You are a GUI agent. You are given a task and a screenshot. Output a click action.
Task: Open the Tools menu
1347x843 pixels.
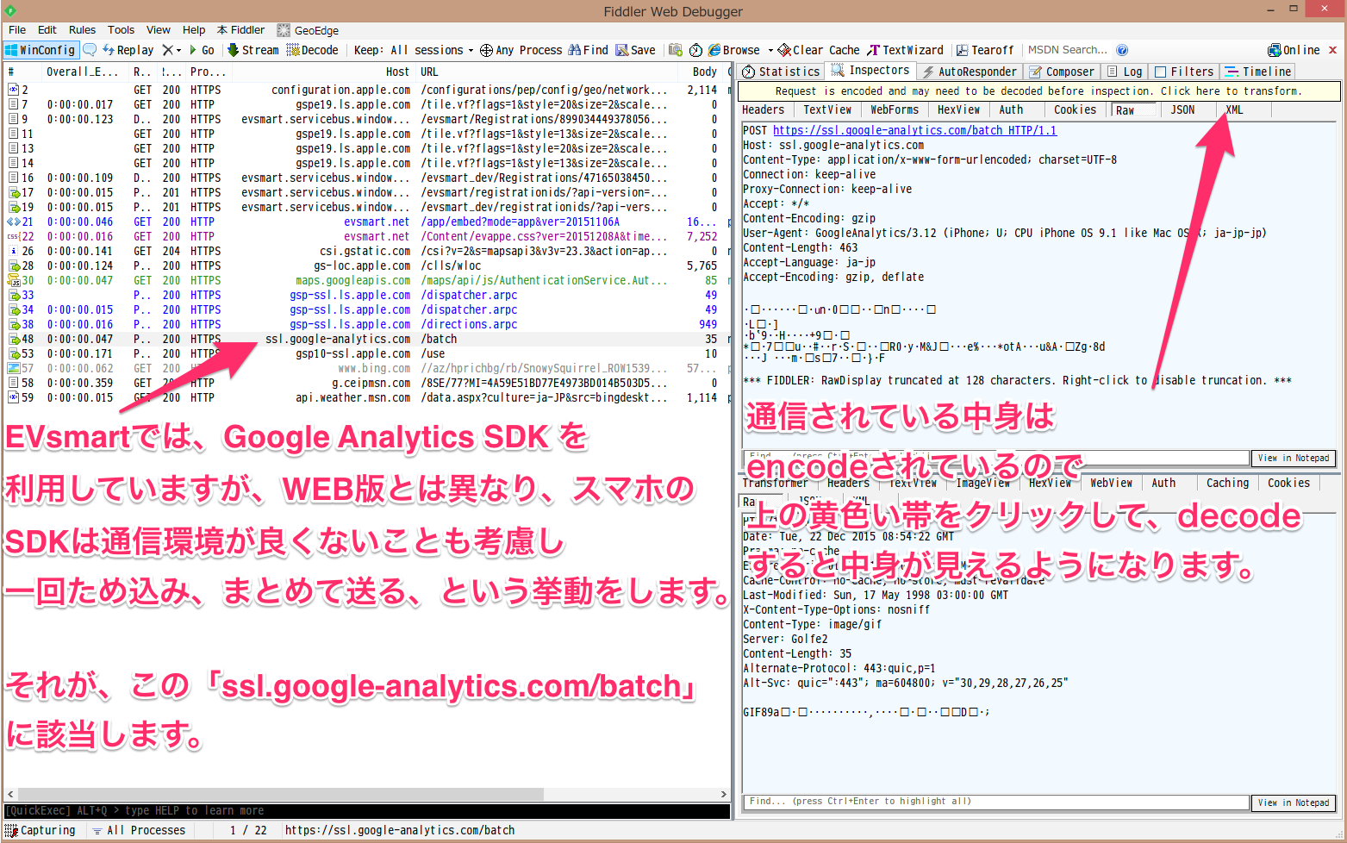click(121, 29)
